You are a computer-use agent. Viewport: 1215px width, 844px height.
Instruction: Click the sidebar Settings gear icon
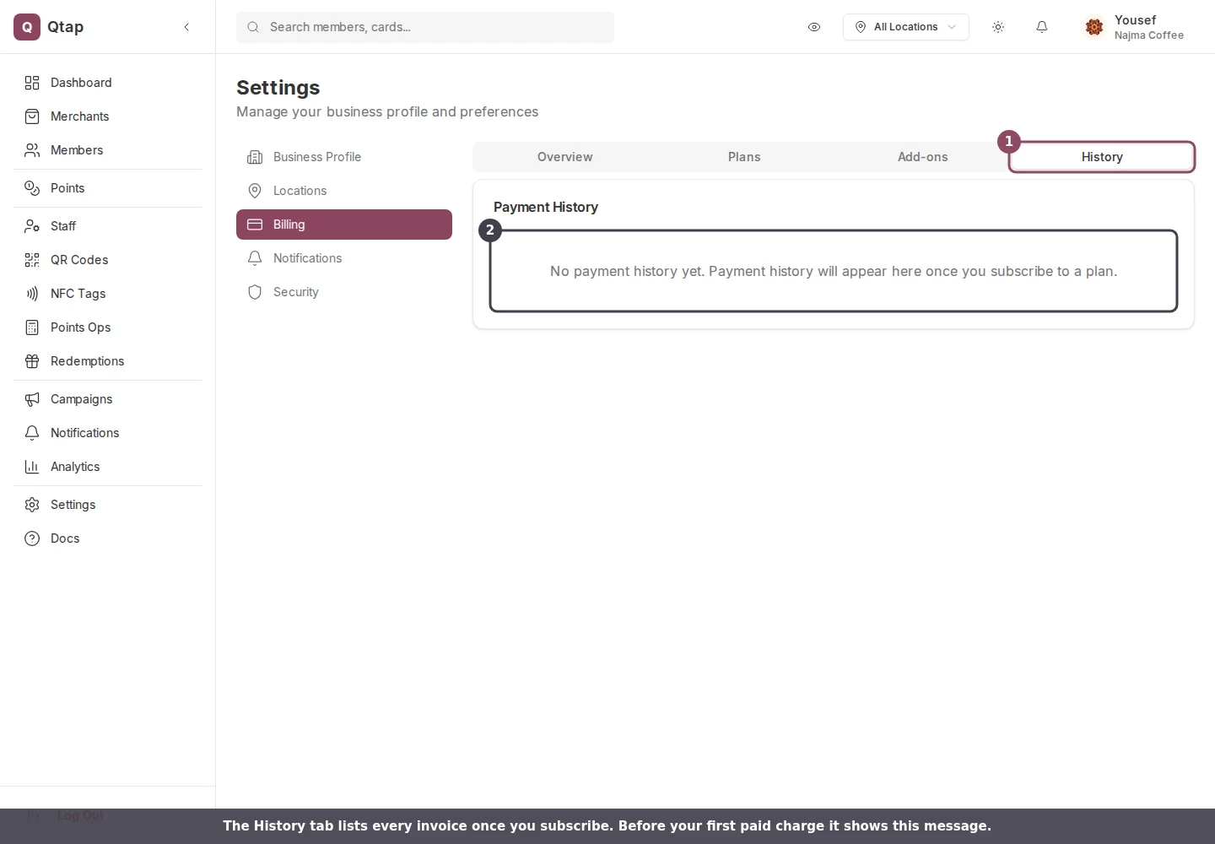pyautogui.click(x=32, y=505)
